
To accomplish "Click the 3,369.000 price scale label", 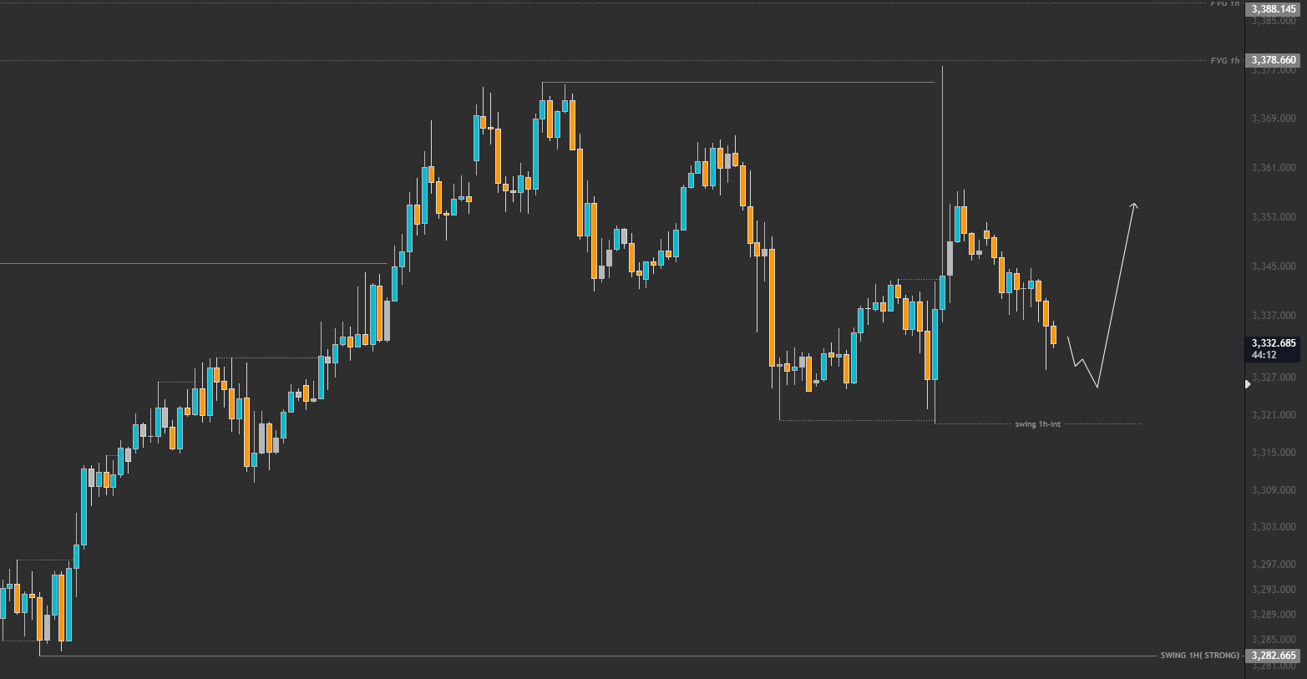I will pos(1274,119).
